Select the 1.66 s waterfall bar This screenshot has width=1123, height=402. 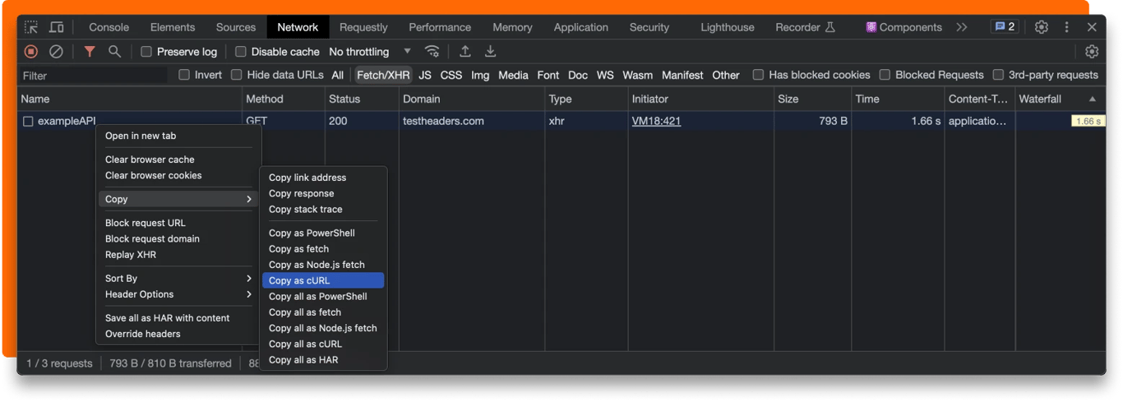click(1088, 121)
